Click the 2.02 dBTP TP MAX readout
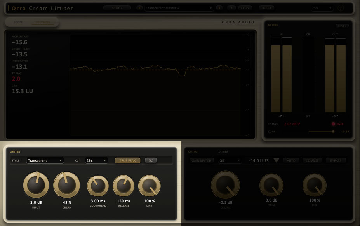The height and width of the screenshot is (226, 360). point(292,124)
